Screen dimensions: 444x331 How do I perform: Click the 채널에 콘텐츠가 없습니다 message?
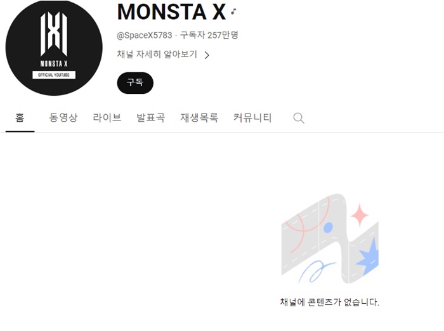coord(329,302)
